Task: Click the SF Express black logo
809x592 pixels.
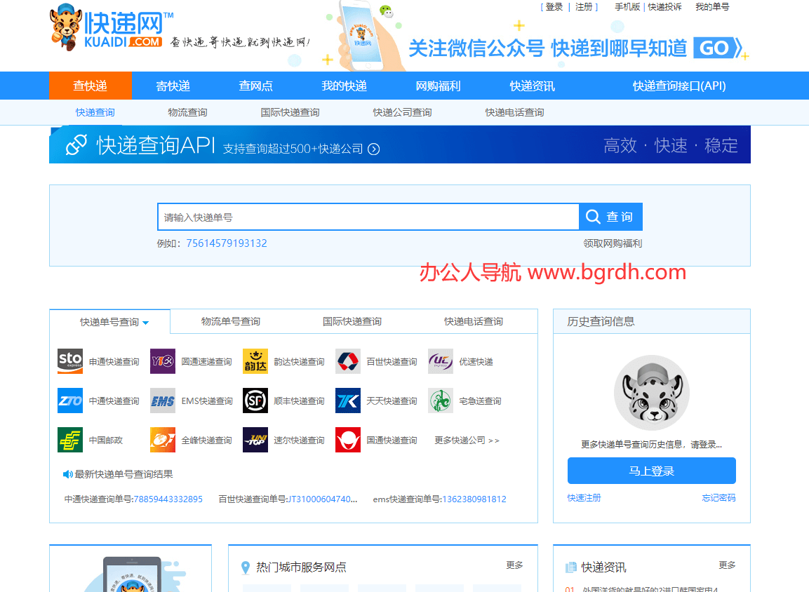Action: [255, 401]
